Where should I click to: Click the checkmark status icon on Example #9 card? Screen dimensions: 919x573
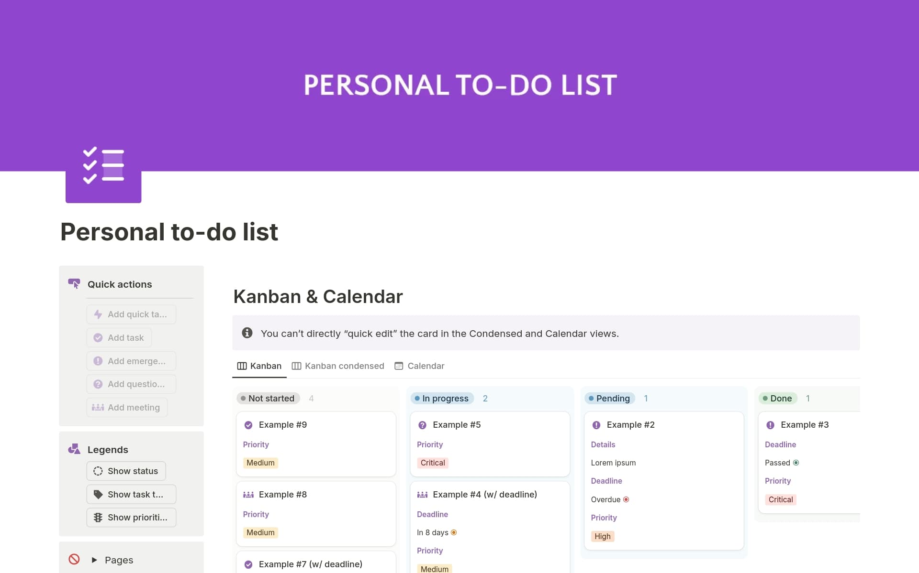point(249,424)
